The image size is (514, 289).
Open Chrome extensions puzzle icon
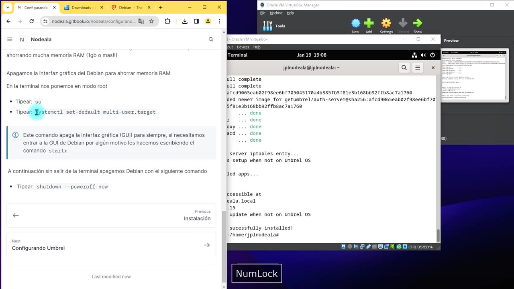click(168, 21)
